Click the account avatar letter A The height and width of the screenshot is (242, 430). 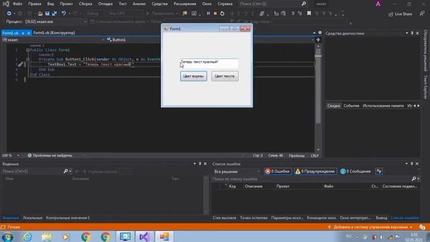(378, 4)
